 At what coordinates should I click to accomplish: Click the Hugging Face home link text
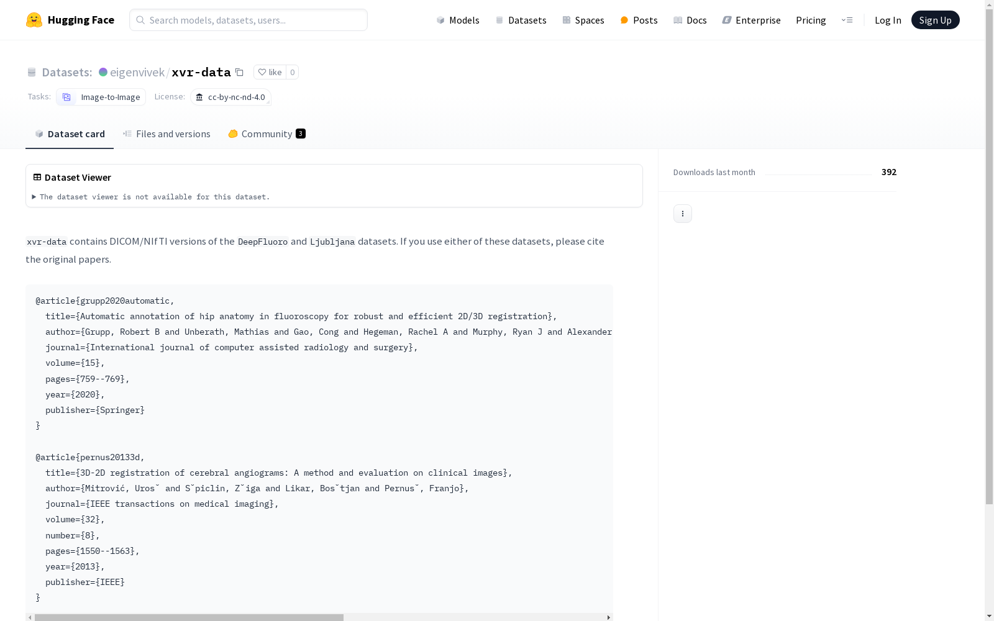pyautogui.click(x=81, y=20)
